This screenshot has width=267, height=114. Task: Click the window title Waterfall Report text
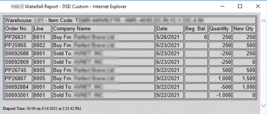76,7
